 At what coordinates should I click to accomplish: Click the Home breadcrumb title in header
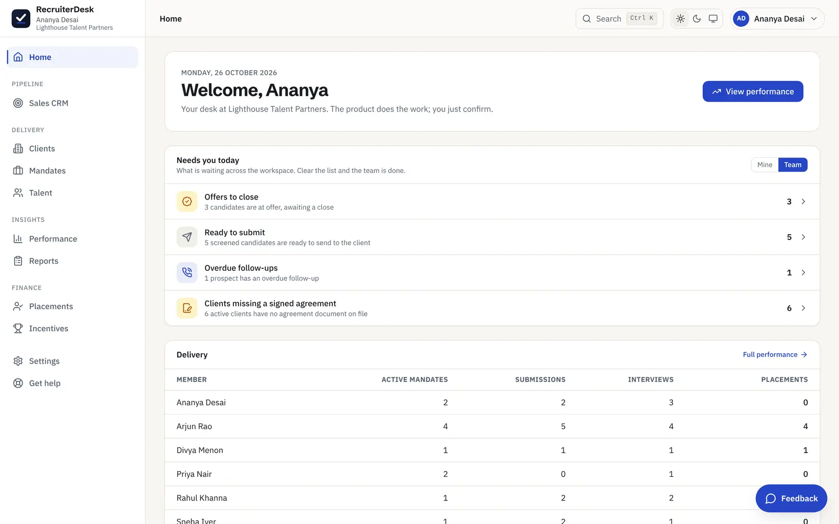point(171,19)
